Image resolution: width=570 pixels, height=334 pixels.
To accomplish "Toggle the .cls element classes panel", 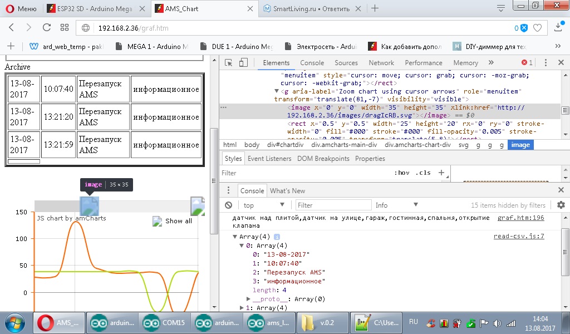I will (x=423, y=173).
